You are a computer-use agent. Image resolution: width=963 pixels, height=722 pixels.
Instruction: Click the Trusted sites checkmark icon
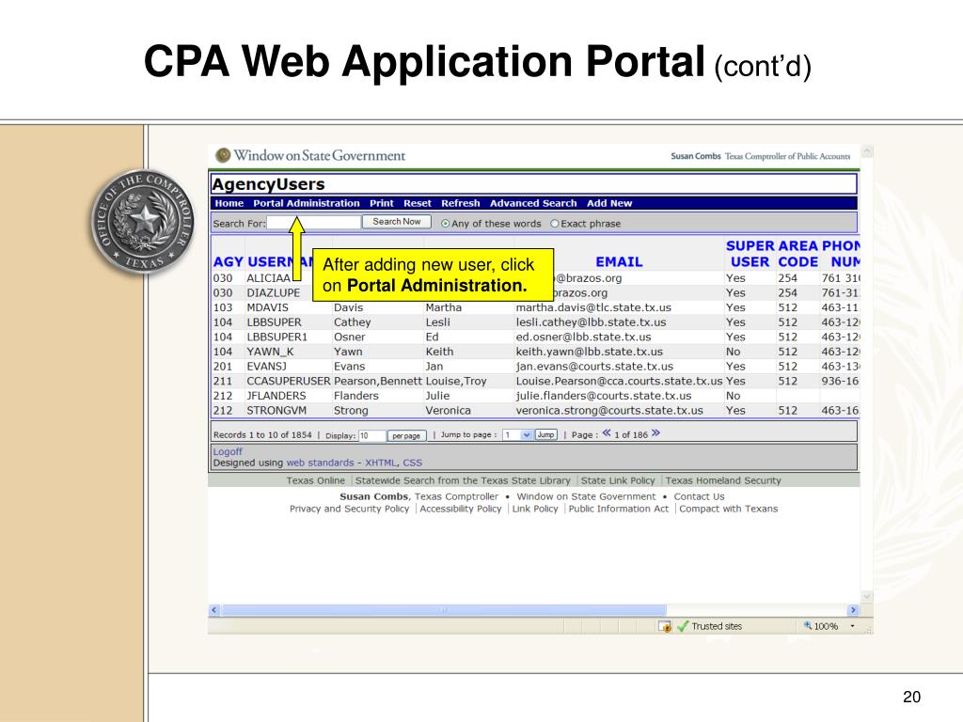tap(683, 626)
